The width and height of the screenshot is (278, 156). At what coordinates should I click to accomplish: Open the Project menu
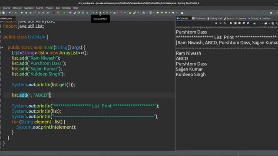pos(49,8)
